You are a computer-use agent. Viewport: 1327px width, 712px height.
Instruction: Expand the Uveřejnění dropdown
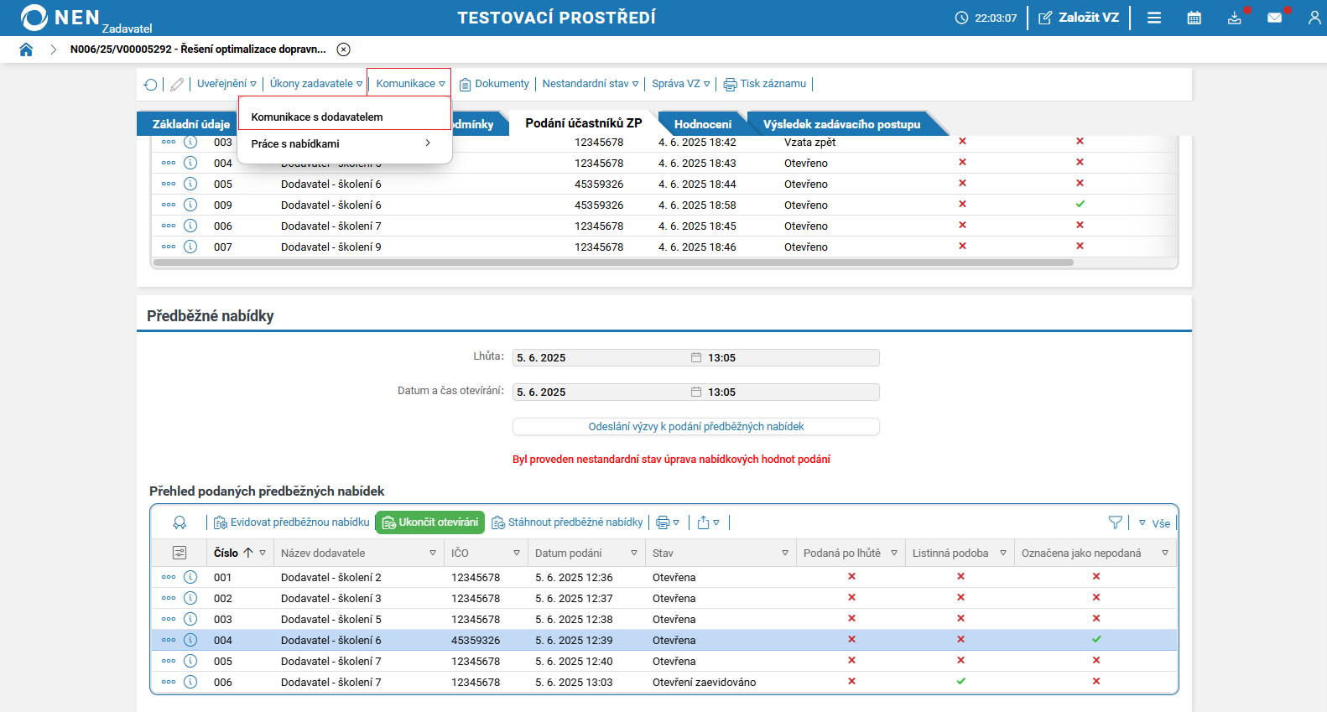pyautogui.click(x=226, y=84)
